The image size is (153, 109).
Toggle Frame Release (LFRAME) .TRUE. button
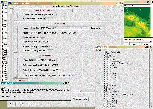point(52,60)
